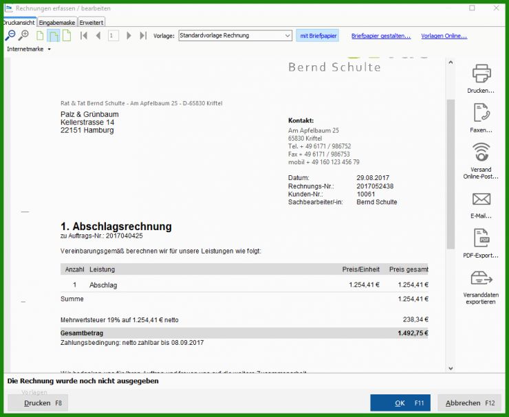
Task: Click the heading 1. Abschlagsrechnung
Action: pyautogui.click(x=116, y=226)
